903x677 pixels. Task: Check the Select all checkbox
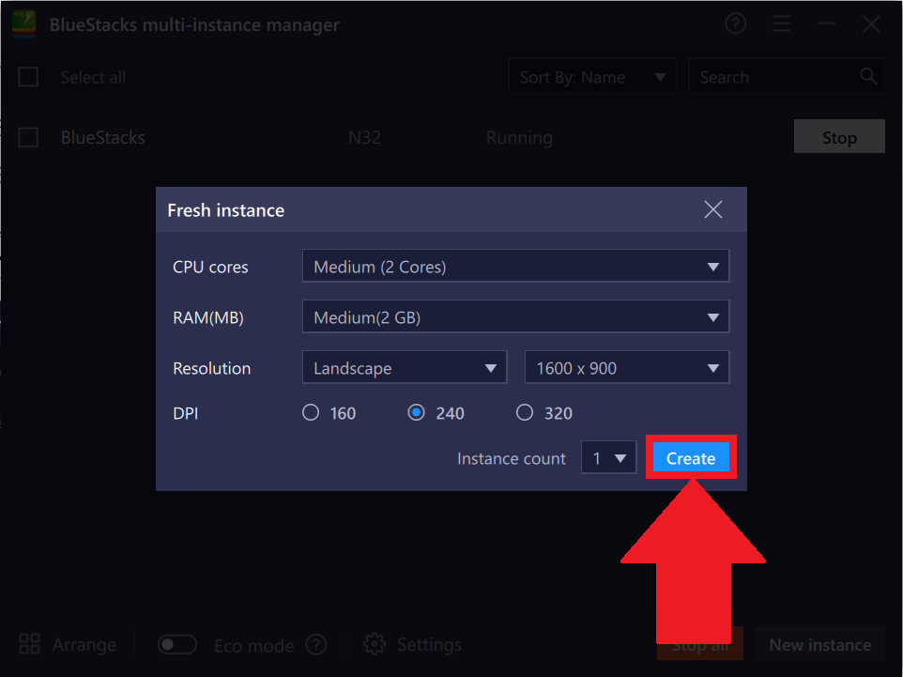[28, 77]
